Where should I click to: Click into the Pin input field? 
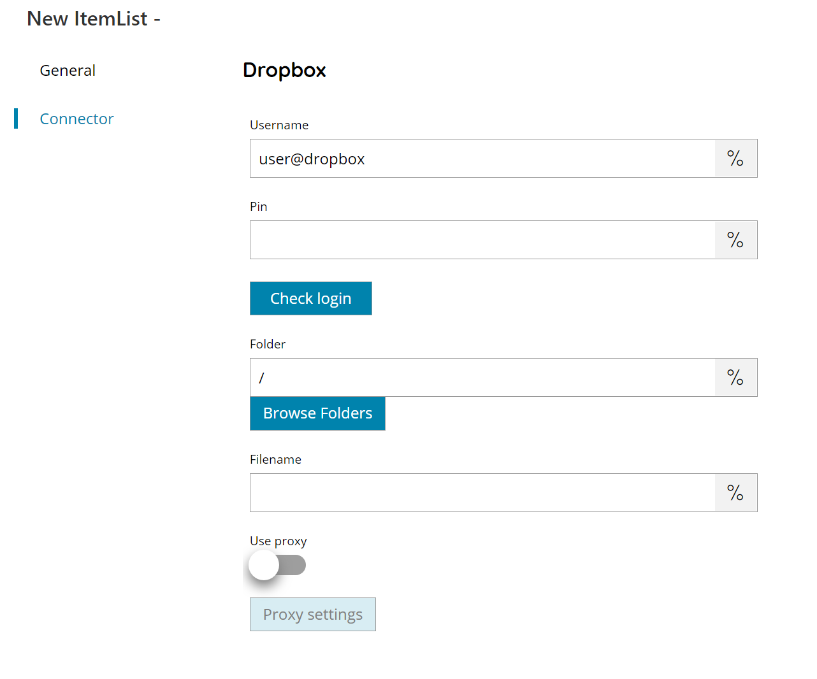pyautogui.click(x=482, y=240)
